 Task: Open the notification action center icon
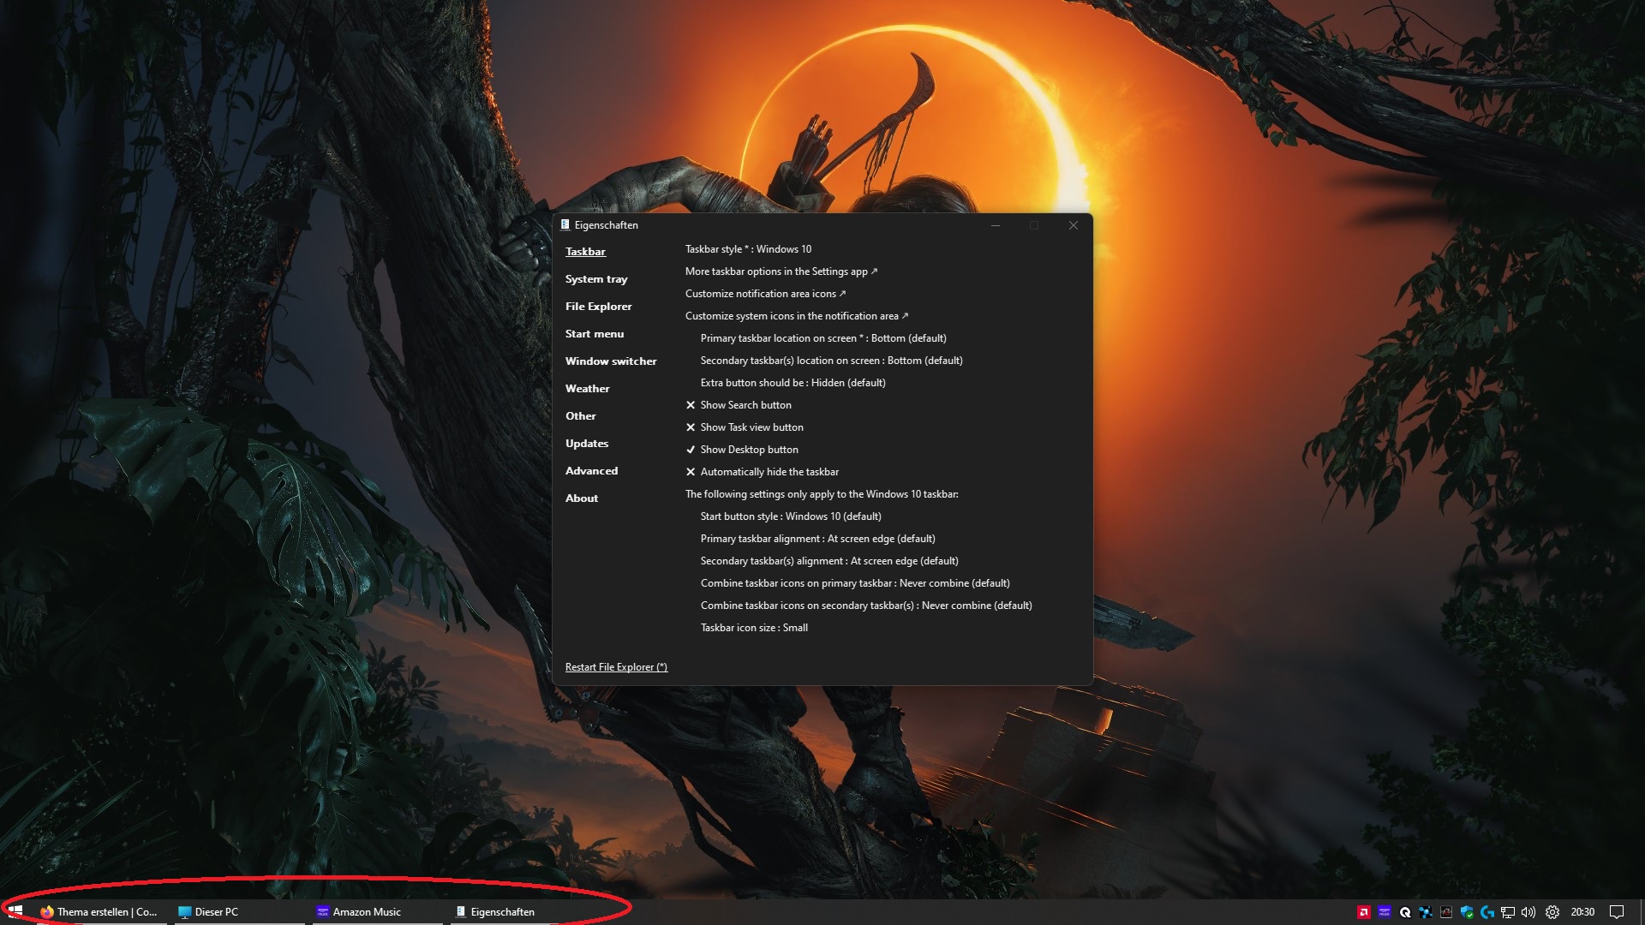pos(1617,911)
